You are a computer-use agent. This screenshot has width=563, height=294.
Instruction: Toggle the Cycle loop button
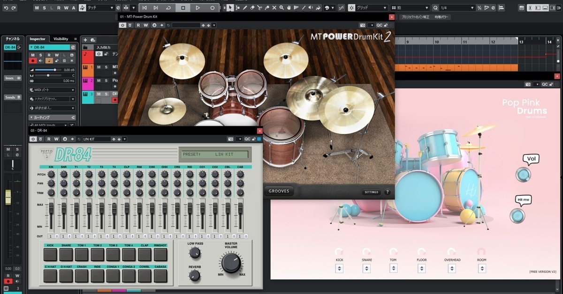pyautogui.click(x=168, y=8)
